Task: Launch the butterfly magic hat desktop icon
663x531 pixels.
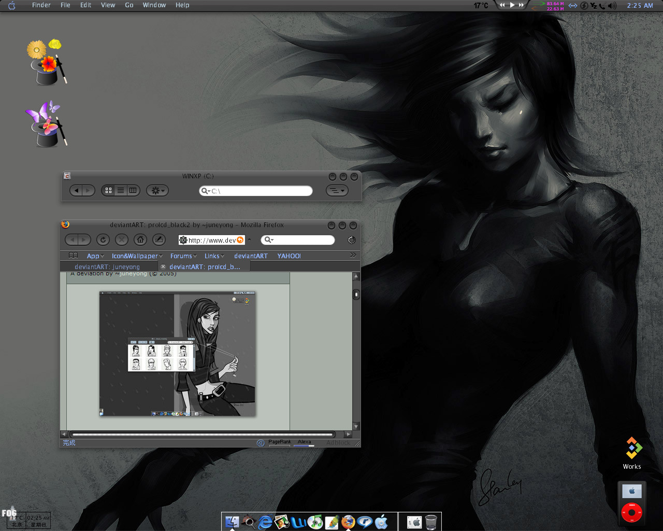Action: [x=47, y=124]
